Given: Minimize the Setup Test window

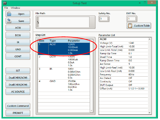Looking at the screenshot, I should click(x=140, y=3).
